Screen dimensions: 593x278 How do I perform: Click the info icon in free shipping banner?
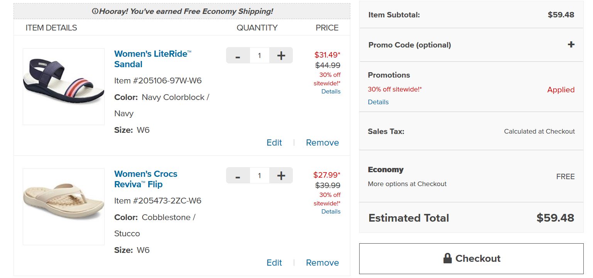pyautogui.click(x=95, y=12)
